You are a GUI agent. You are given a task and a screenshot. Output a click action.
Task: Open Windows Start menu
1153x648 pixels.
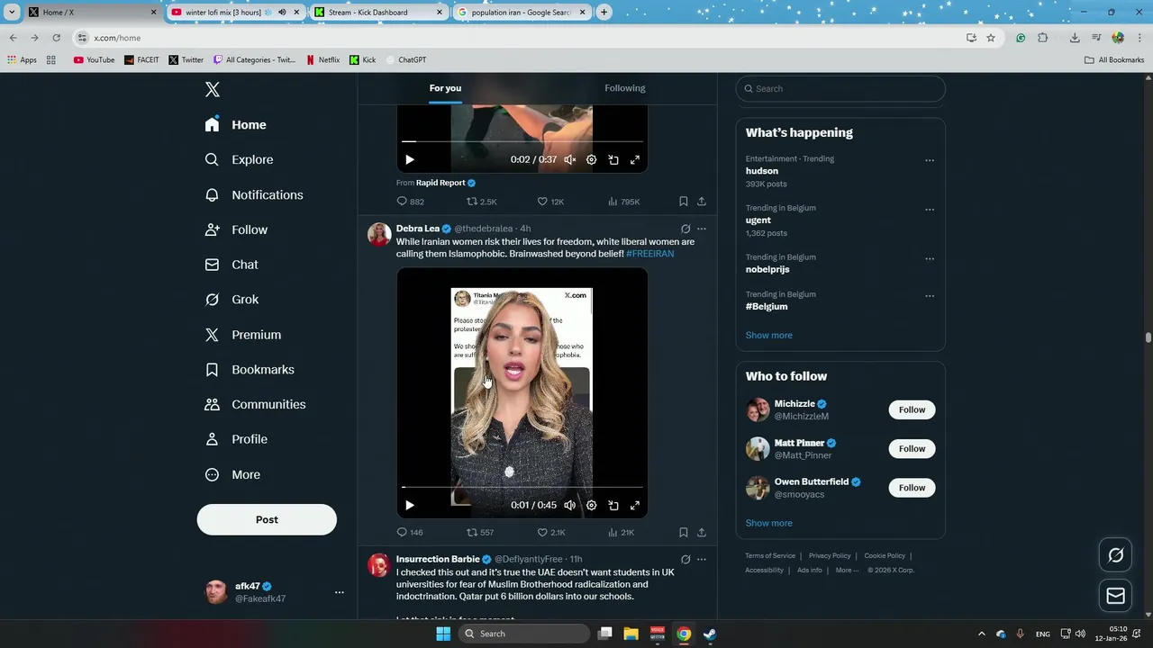pyautogui.click(x=442, y=634)
